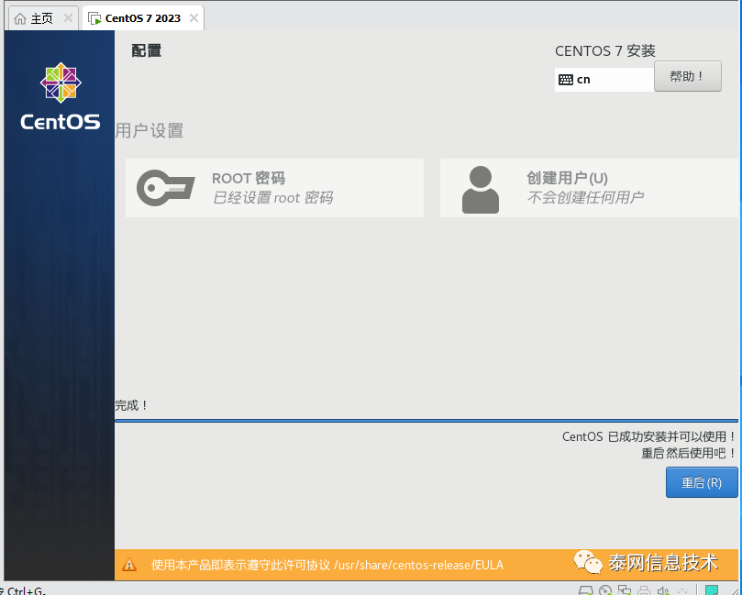Screen dimensions: 742x595
Task: Click the CENTOS 7 安装 title text
Action: (605, 51)
